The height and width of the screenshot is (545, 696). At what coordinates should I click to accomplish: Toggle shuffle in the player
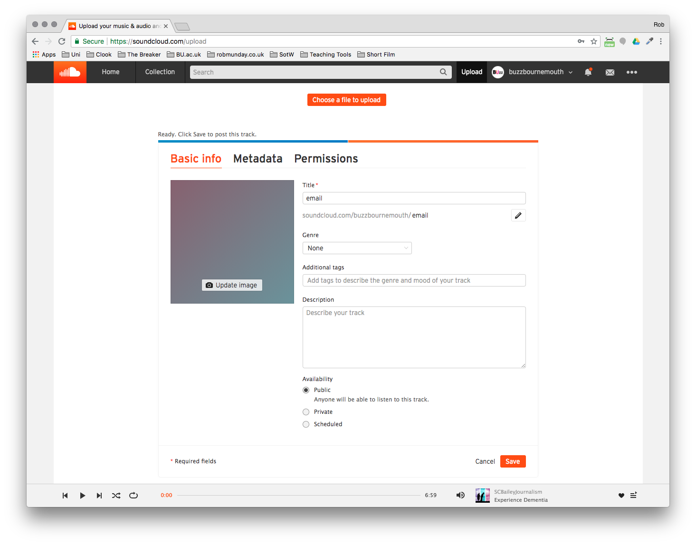pyautogui.click(x=116, y=496)
